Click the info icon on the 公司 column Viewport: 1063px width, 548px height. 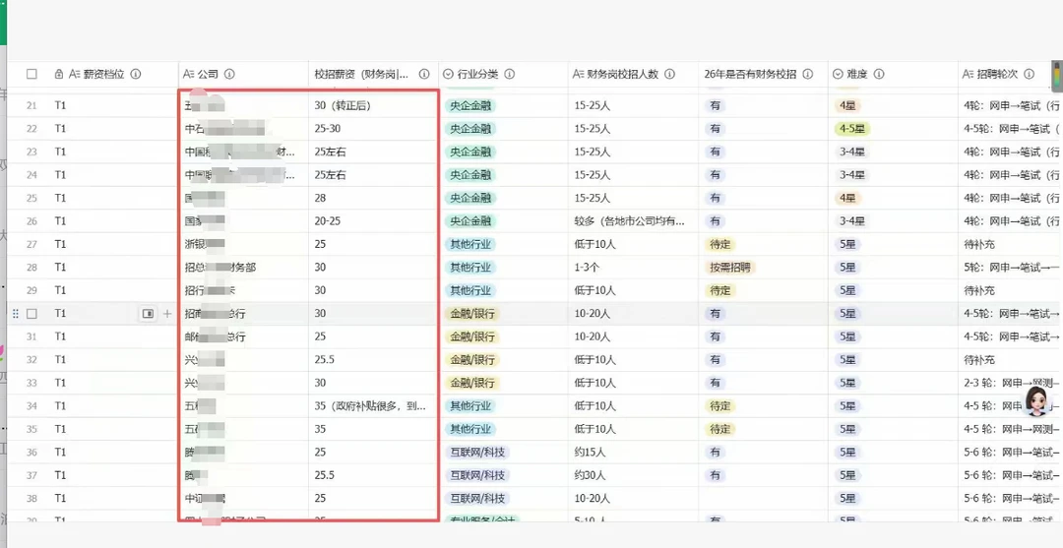tap(229, 74)
